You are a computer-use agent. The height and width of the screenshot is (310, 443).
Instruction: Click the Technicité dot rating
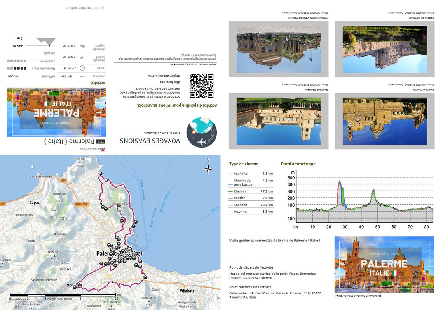pos(17,61)
